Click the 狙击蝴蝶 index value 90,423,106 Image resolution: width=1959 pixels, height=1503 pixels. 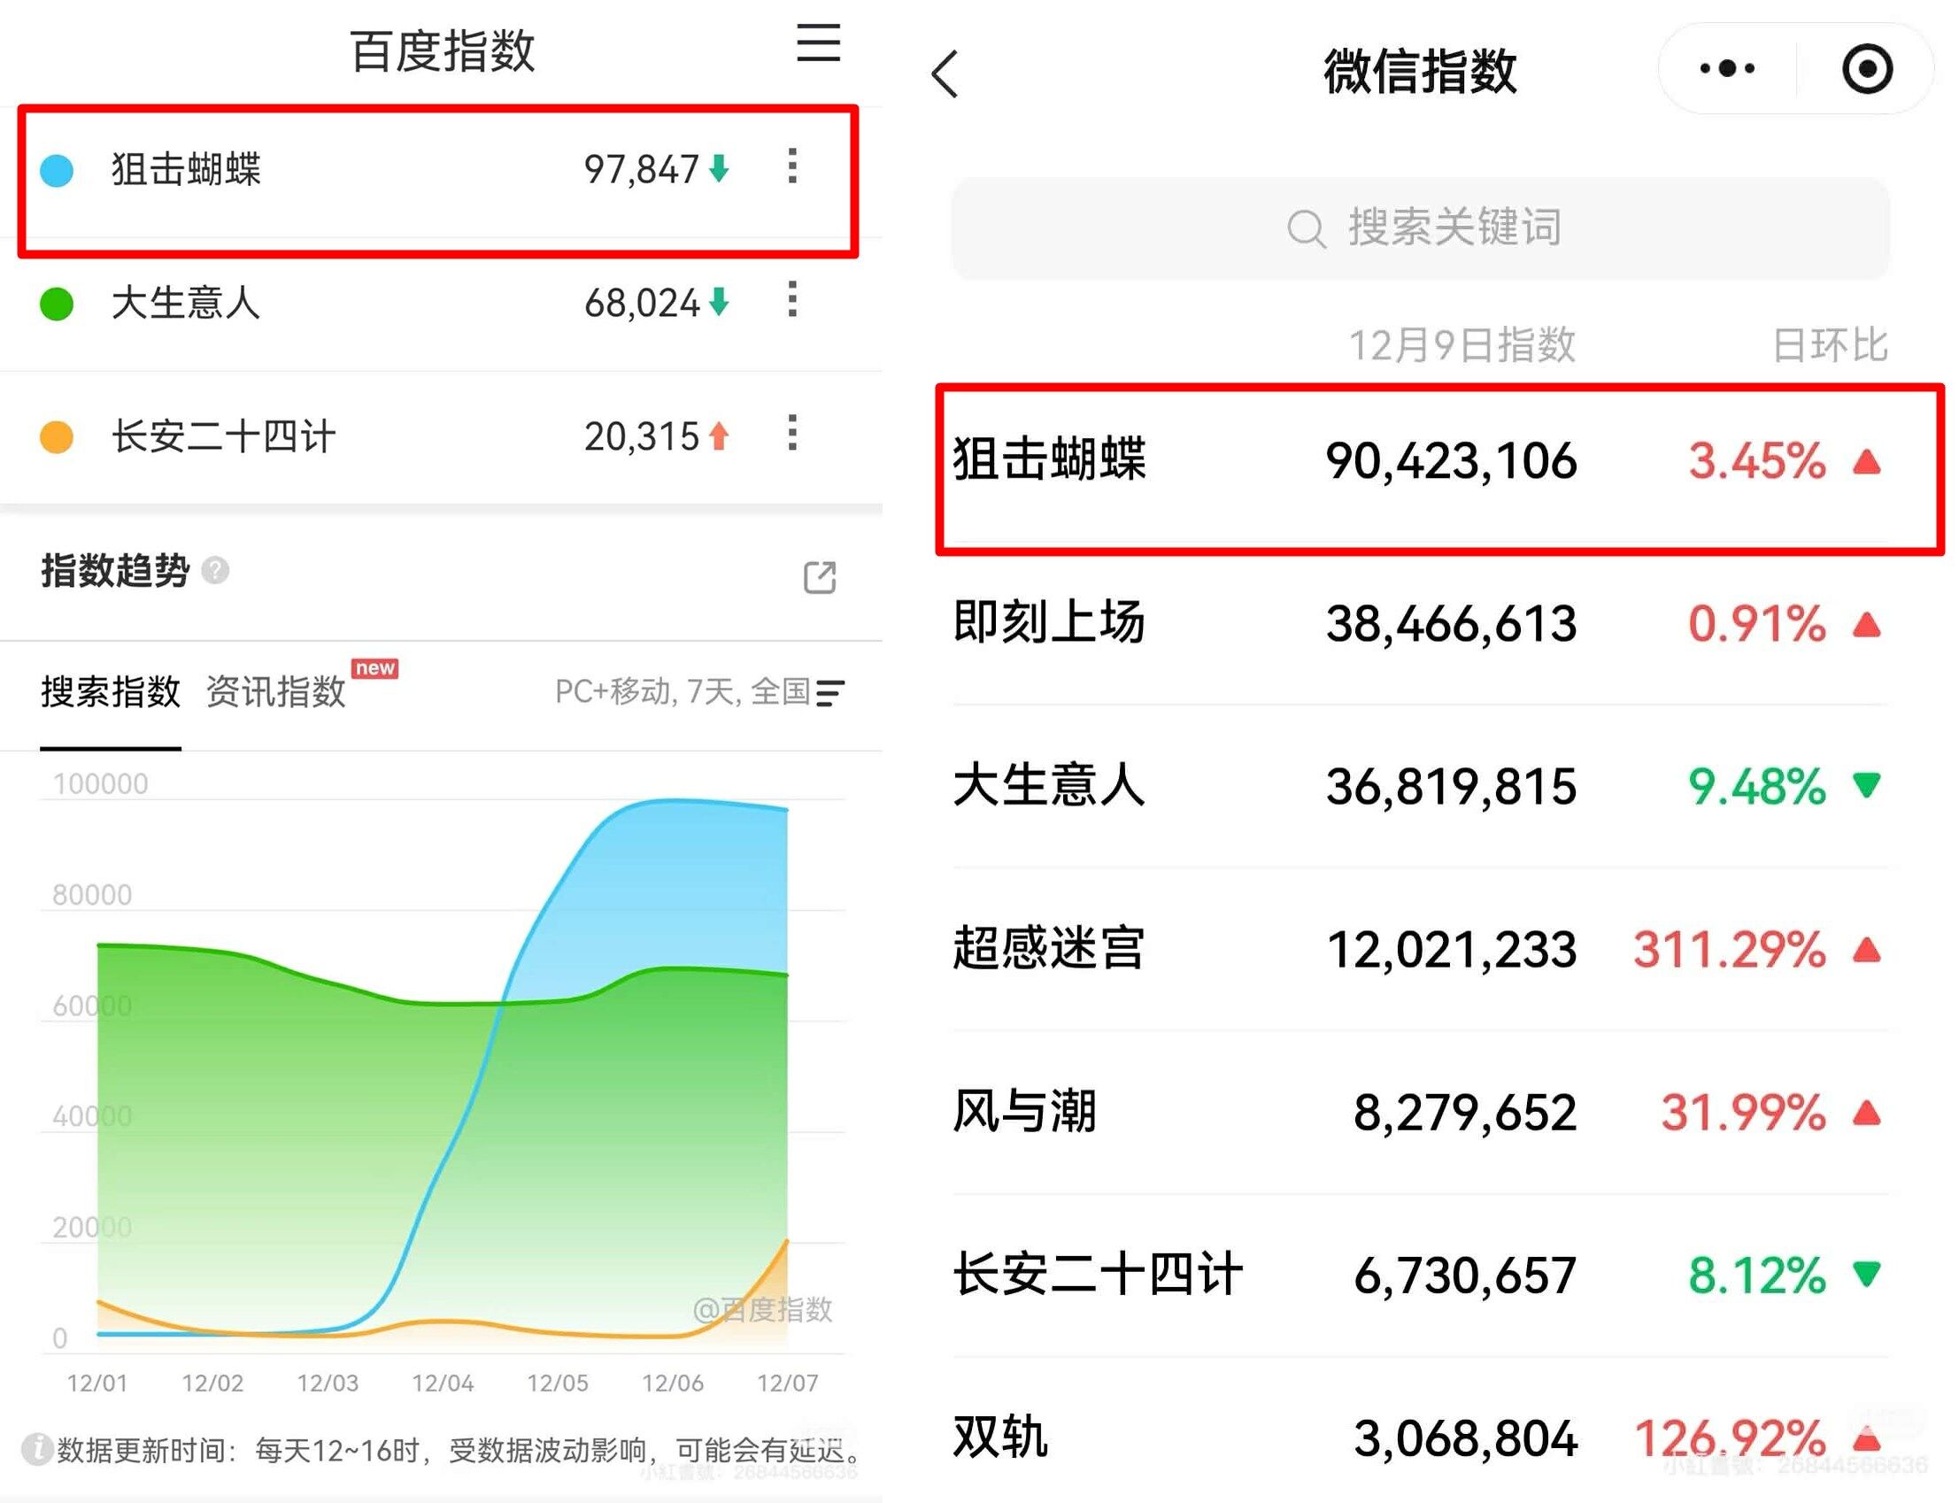[1449, 462]
